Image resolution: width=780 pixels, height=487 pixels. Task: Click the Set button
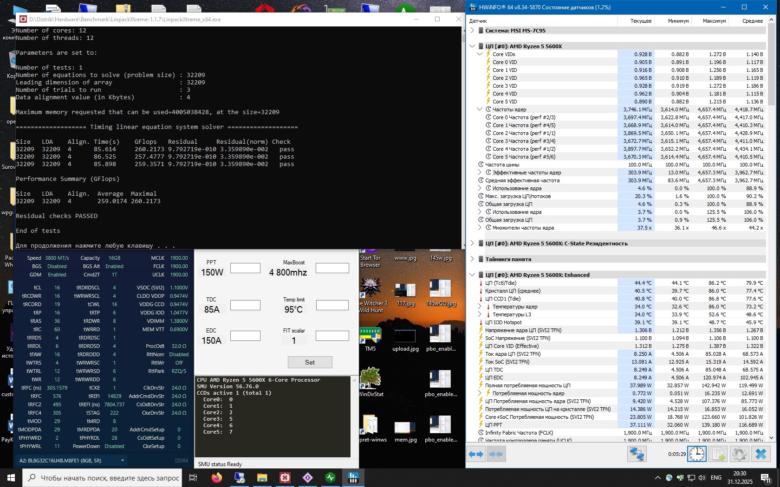[x=310, y=362]
